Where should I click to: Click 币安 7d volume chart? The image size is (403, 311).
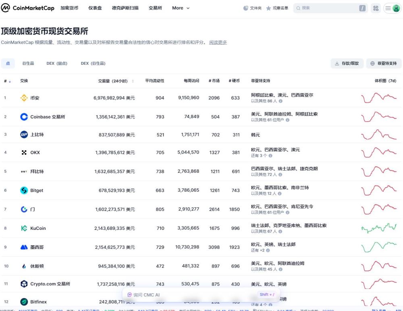(x=379, y=98)
